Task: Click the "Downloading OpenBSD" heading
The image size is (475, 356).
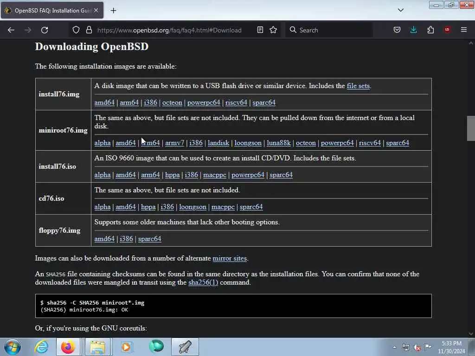Action: coord(92,47)
